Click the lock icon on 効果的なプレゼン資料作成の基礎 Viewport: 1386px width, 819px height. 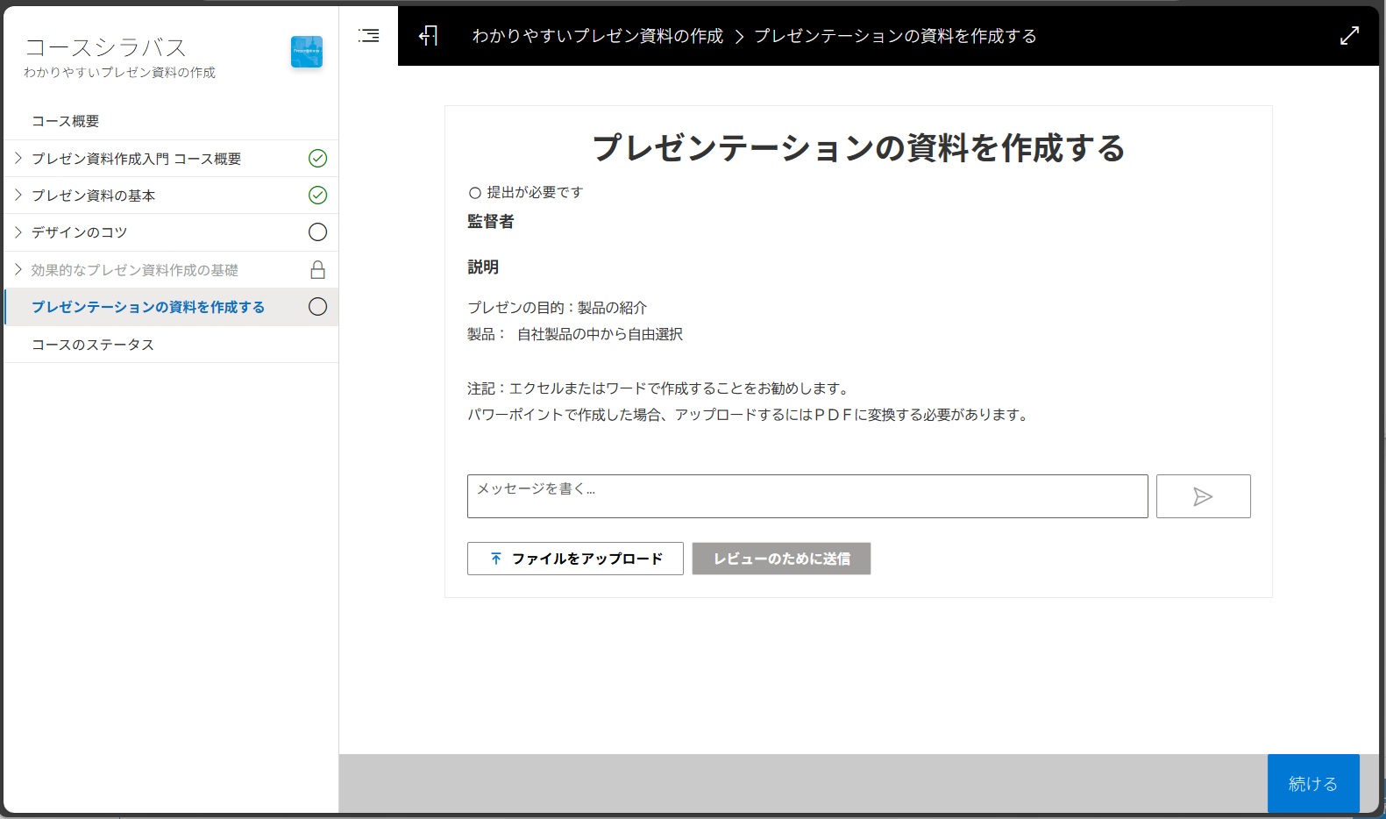(x=318, y=270)
